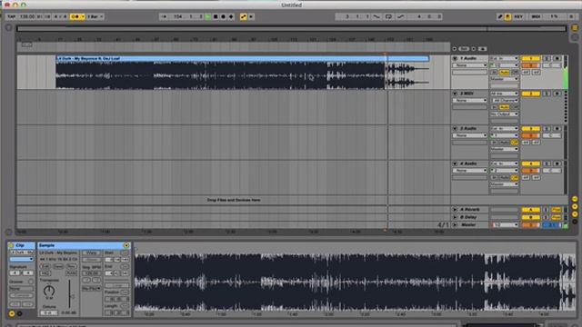Tap the TAP tempo button
The width and height of the screenshot is (582, 327).
(12, 16)
